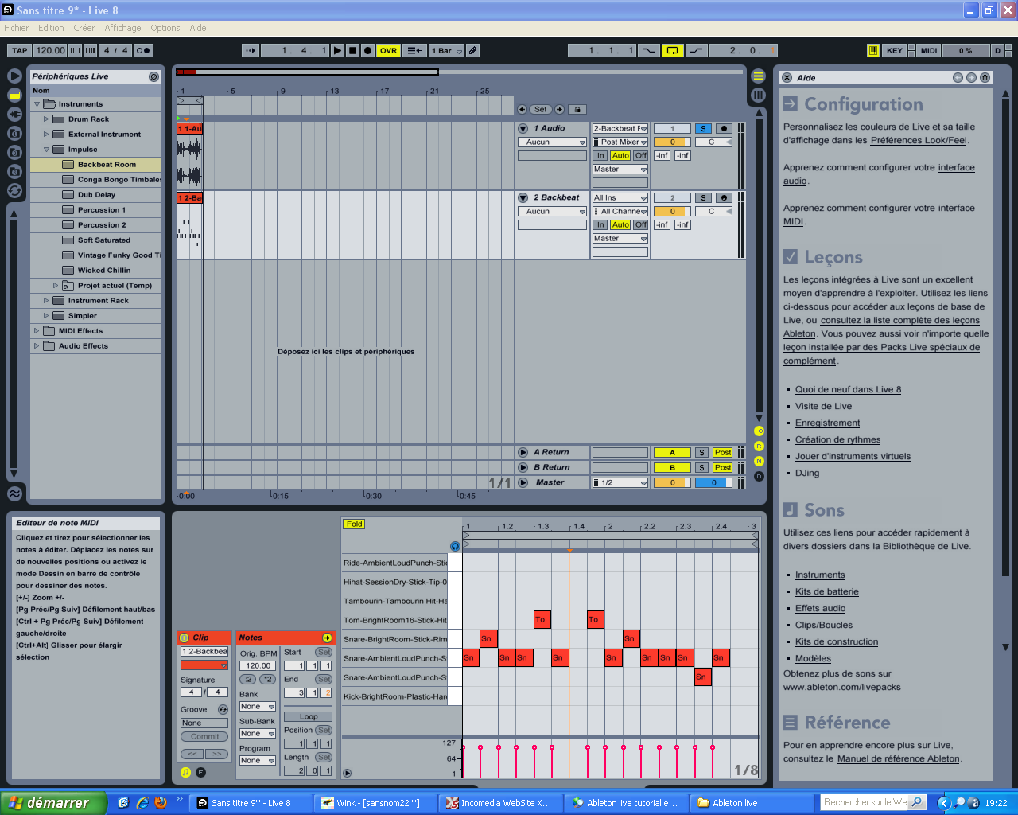Open the All Ins input dropdown
The height and width of the screenshot is (815, 1018).
[x=620, y=197]
